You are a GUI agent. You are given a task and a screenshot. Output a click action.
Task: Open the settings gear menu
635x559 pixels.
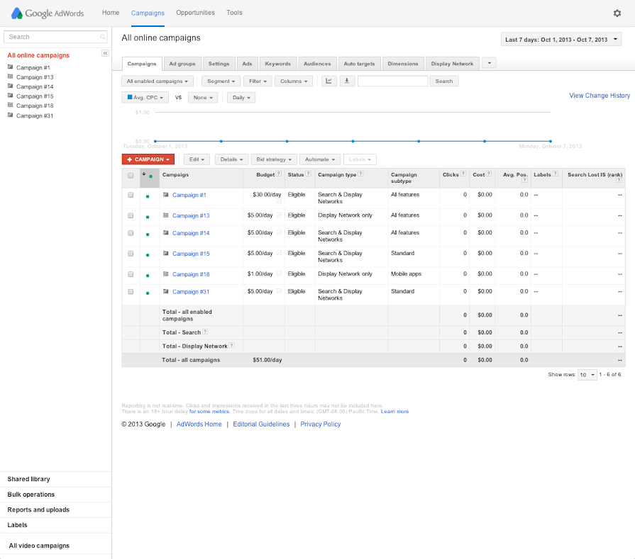coord(617,13)
